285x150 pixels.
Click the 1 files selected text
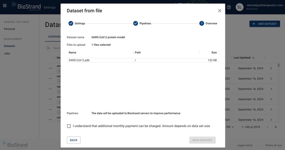click(101, 44)
